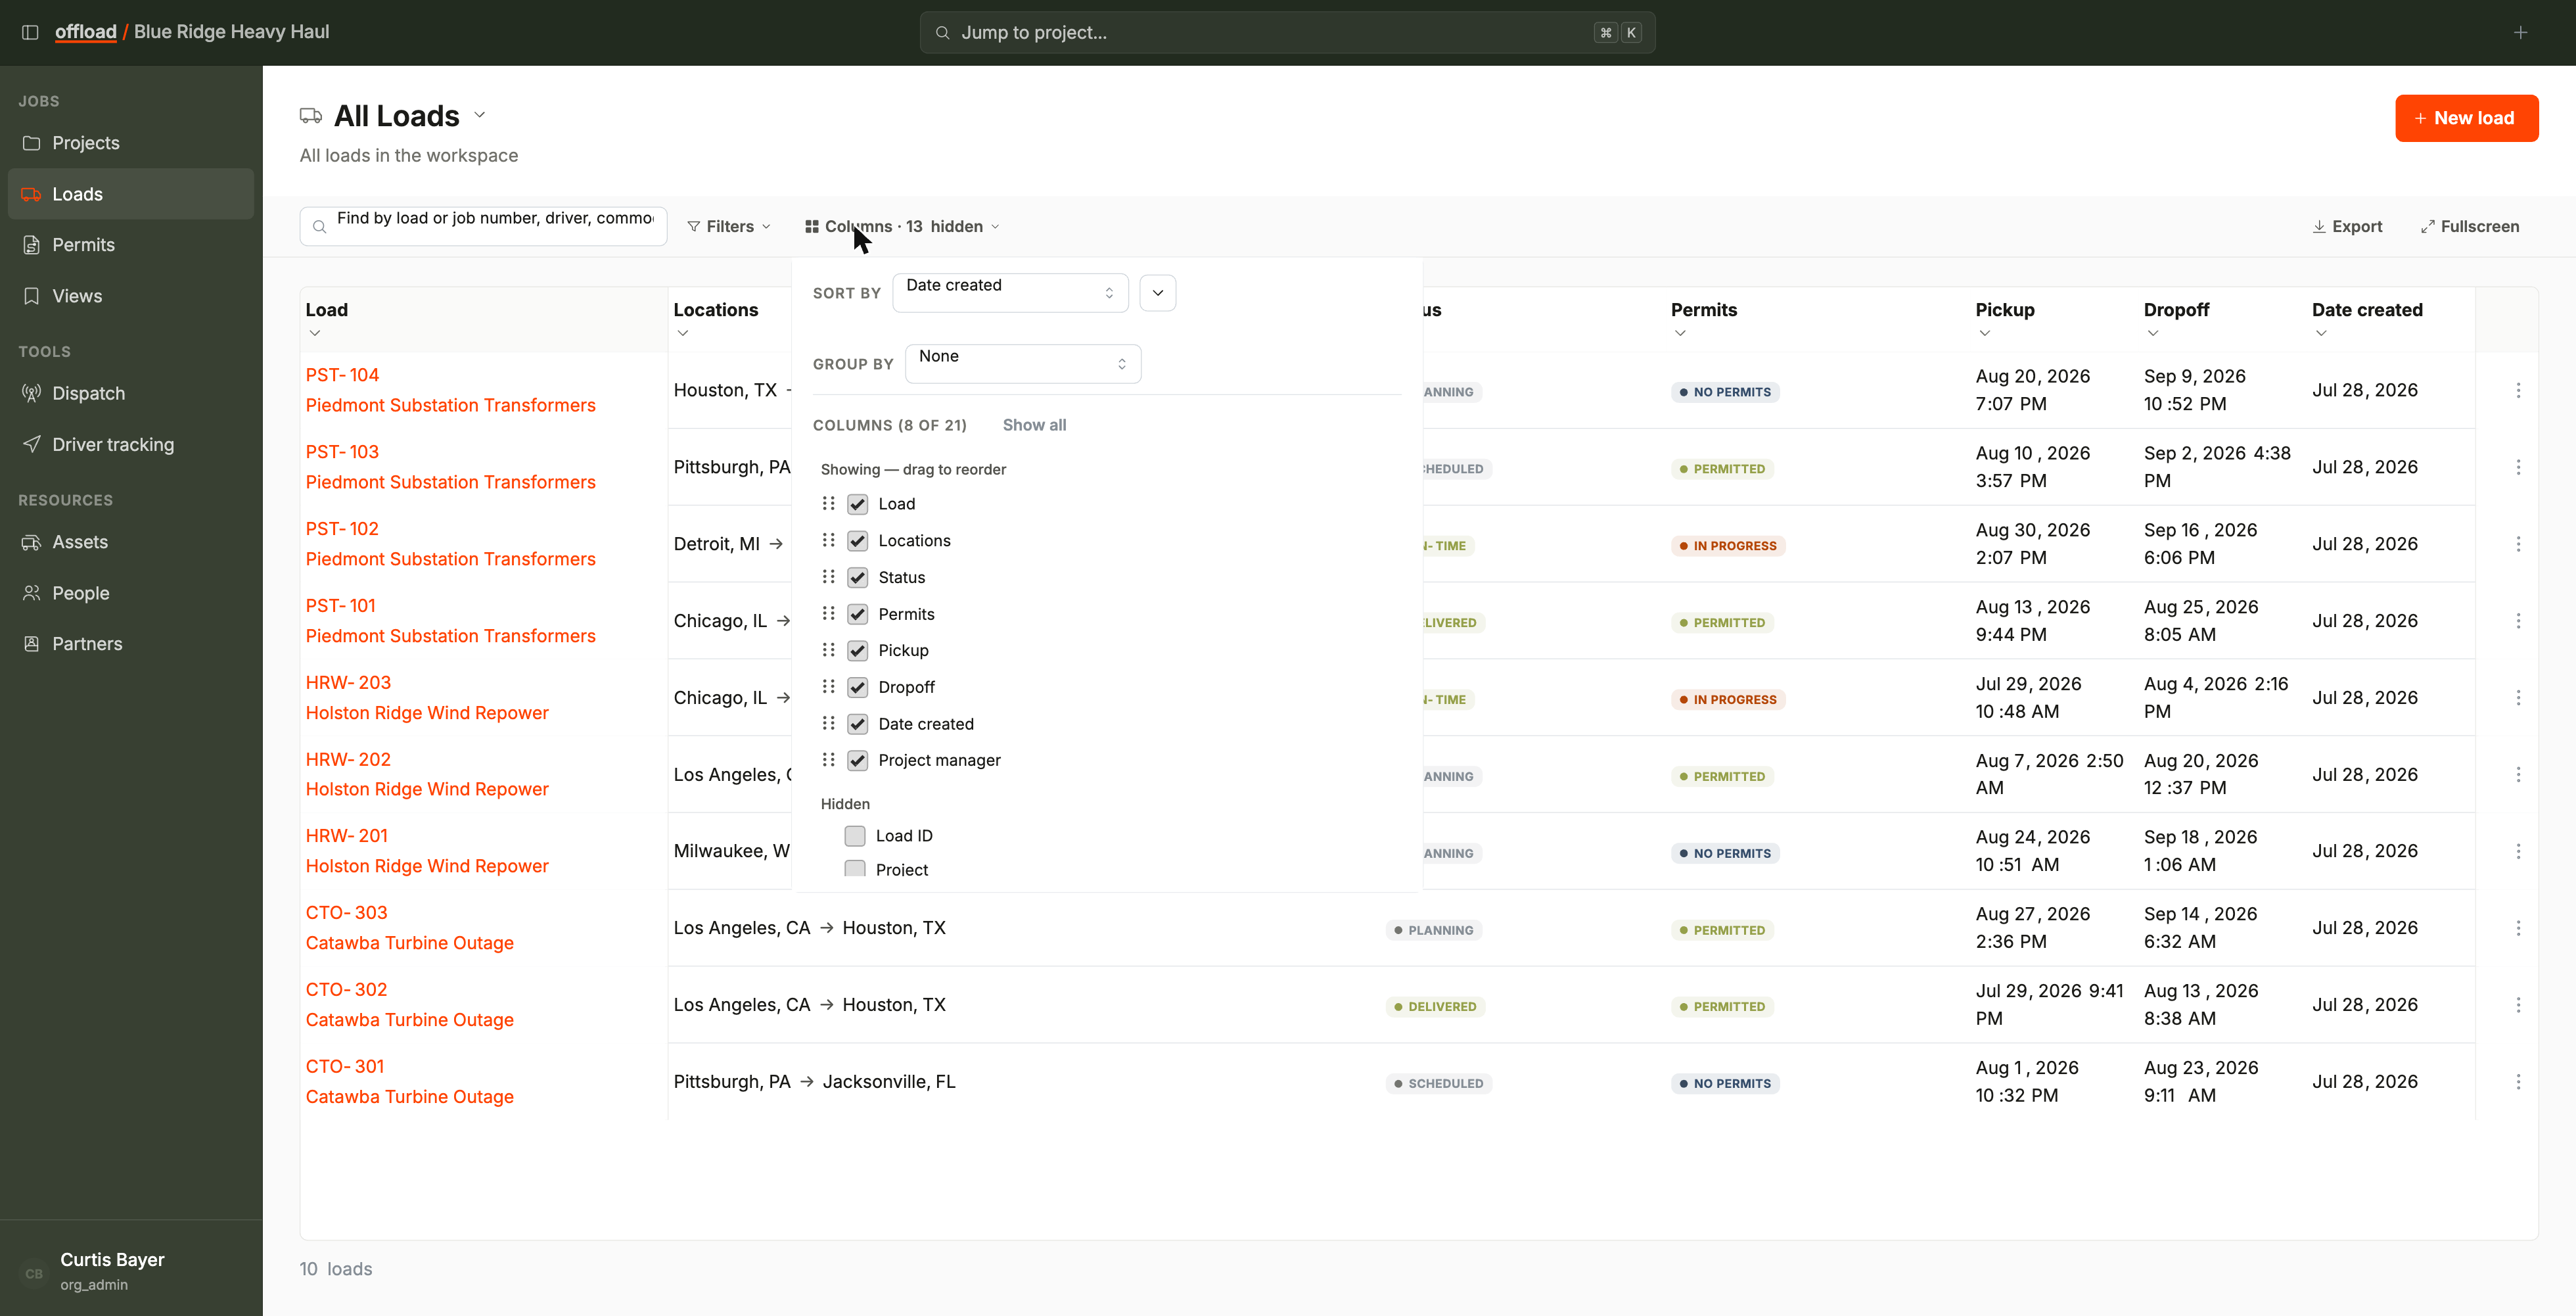This screenshot has height=1316, width=2576.
Task: Open row actions for CTO-302
Action: 2518,1005
